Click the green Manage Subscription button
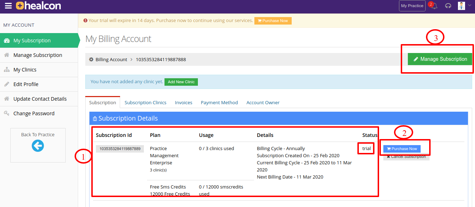The image size is (475, 207). coord(440,59)
